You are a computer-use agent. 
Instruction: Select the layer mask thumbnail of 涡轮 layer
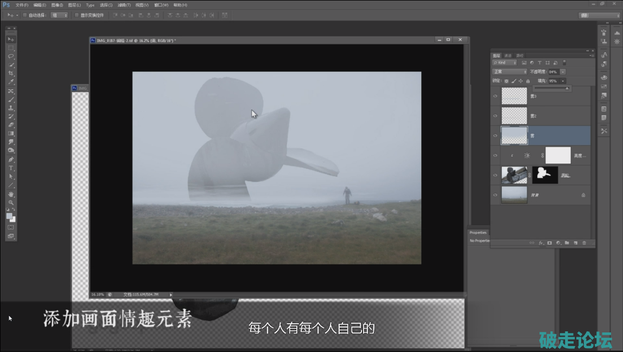coord(545,175)
